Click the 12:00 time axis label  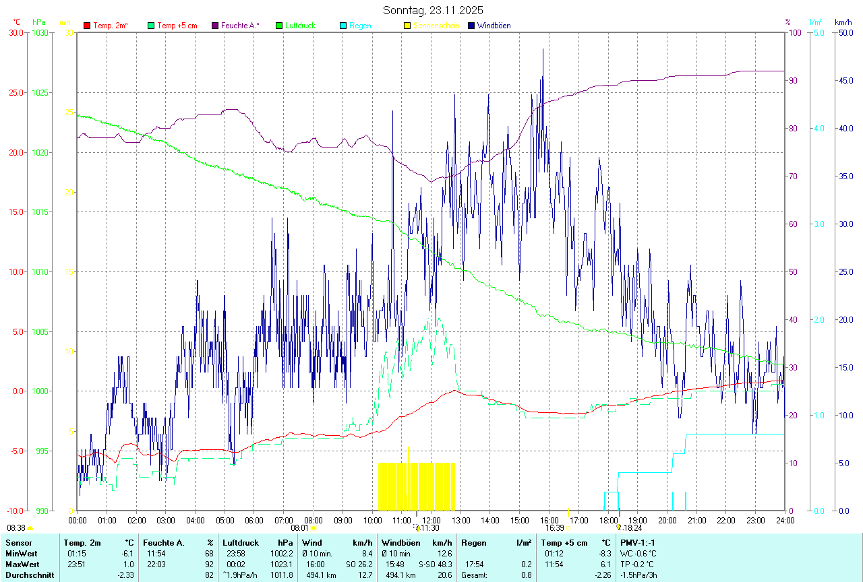tap(431, 520)
